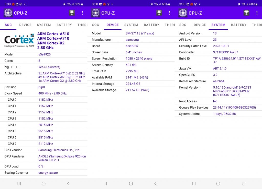This screenshot has height=189, width=262.
Task: Click the Security Patch Level value 2023-10-01
Action: tap(221, 46)
